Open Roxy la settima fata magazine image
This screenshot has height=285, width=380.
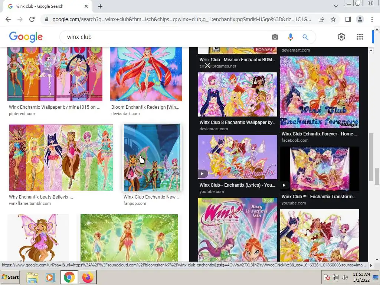point(237,229)
